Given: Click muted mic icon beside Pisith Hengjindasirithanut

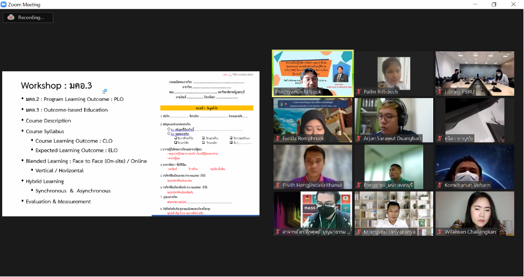Looking at the screenshot, I should (278, 185).
